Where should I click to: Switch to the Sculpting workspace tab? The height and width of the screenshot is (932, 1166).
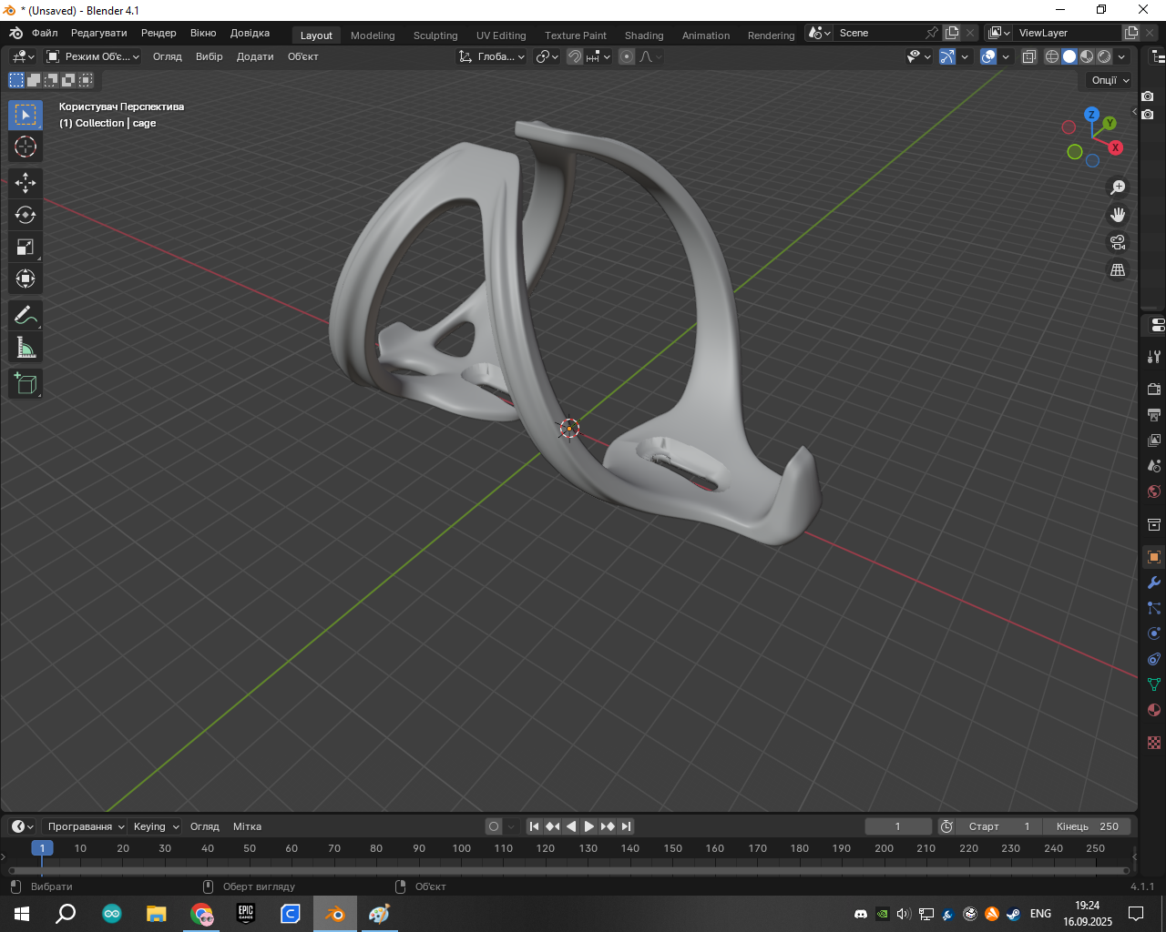pyautogui.click(x=435, y=35)
